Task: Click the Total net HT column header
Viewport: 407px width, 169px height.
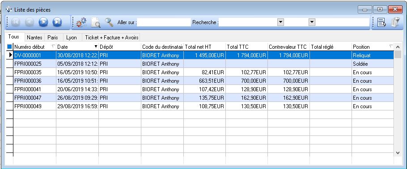Action: click(x=205, y=47)
